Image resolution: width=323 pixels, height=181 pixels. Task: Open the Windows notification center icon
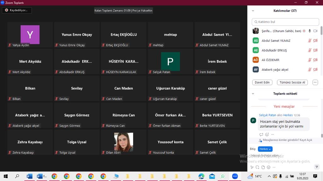click(315, 176)
